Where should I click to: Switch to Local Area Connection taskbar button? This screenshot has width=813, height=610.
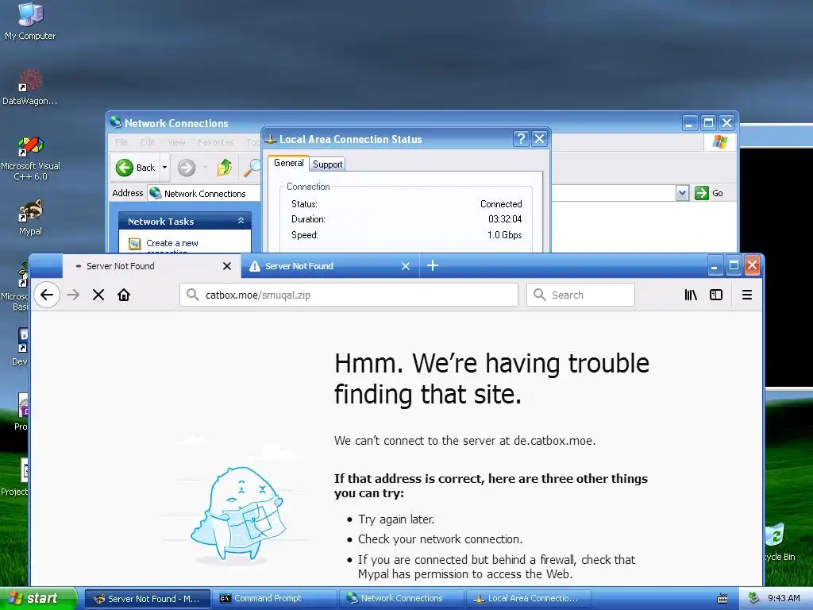[528, 599]
